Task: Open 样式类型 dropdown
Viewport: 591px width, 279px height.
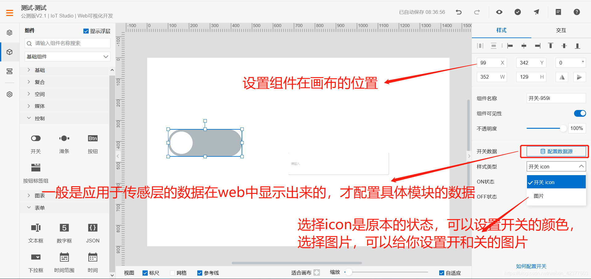Action: coord(556,167)
